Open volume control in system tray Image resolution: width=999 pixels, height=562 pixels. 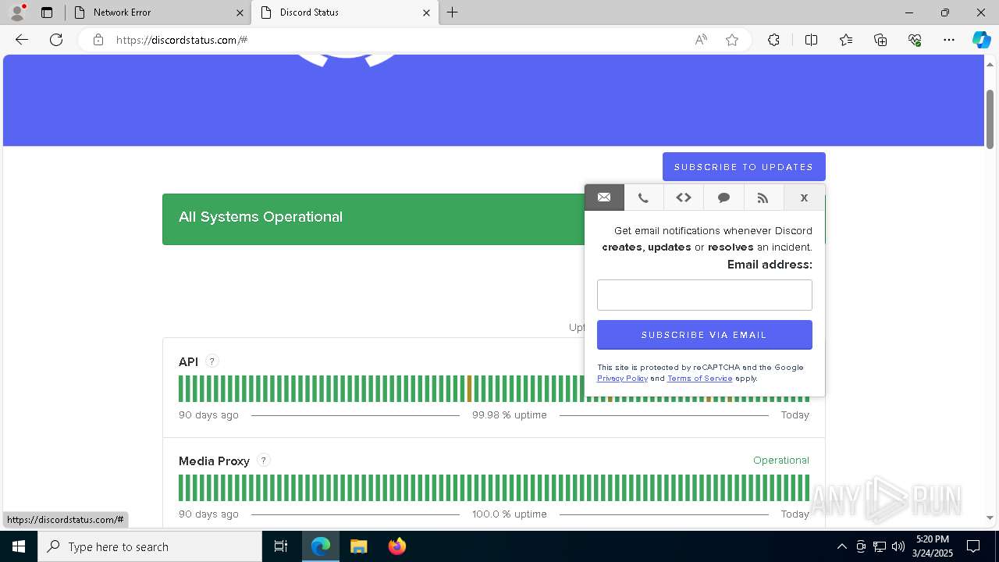(898, 546)
